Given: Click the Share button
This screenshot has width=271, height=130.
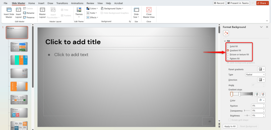Looking at the screenshot, I should [x=262, y=3].
